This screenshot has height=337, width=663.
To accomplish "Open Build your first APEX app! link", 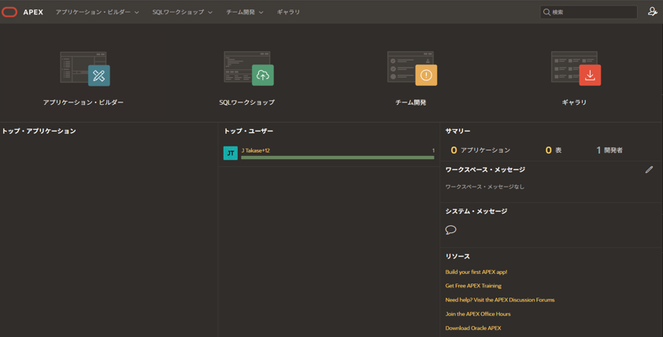I will point(476,272).
